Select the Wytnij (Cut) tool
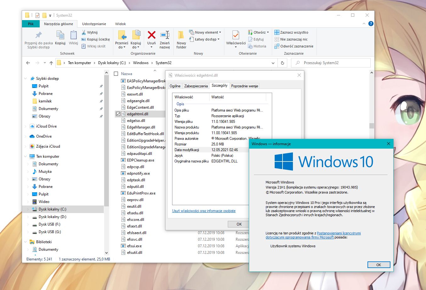The width and height of the screenshot is (426, 290). [90, 32]
